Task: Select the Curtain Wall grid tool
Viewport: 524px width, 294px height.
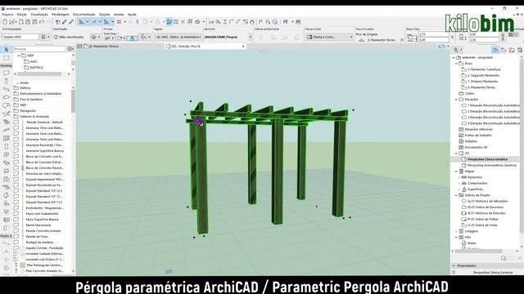Action: coord(6,138)
